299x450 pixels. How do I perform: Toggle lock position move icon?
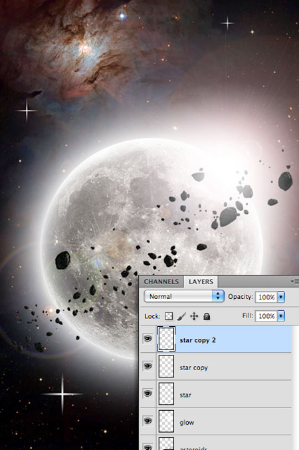(194, 316)
